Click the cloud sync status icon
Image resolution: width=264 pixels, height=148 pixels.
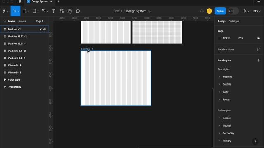(202, 11)
